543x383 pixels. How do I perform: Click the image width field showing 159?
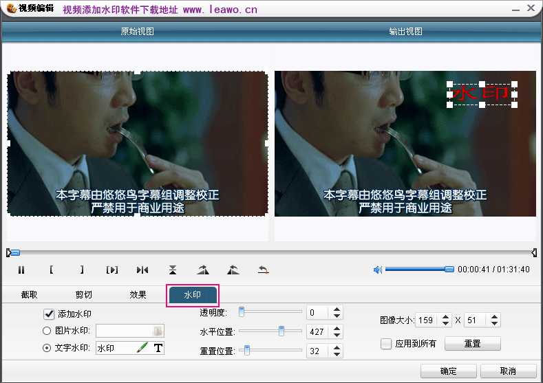[x=427, y=320]
